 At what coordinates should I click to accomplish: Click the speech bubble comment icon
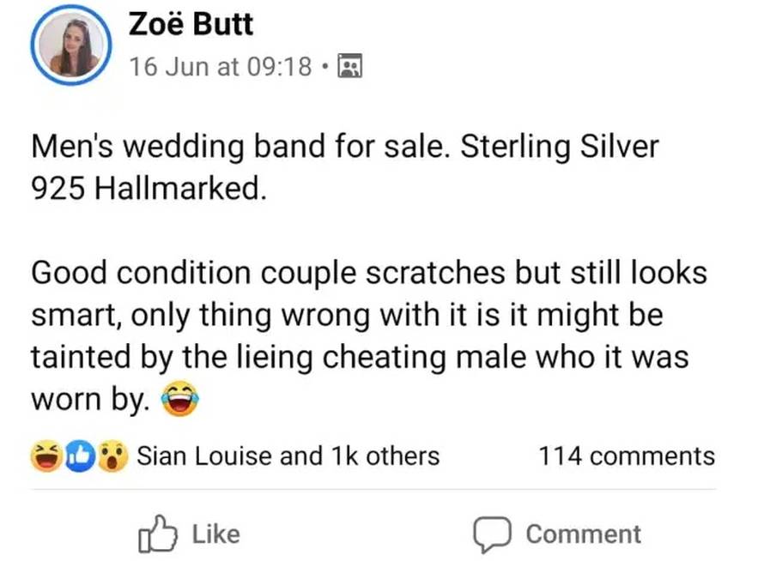tap(494, 534)
